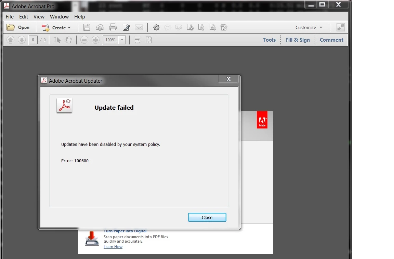This screenshot has width=394, height=259.
Task: Click the gear settings icon in toolbar
Action: 156,27
